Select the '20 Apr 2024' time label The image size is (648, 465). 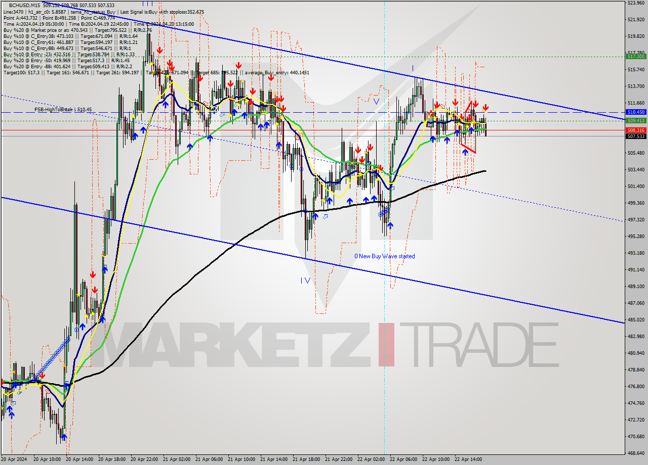point(14,460)
